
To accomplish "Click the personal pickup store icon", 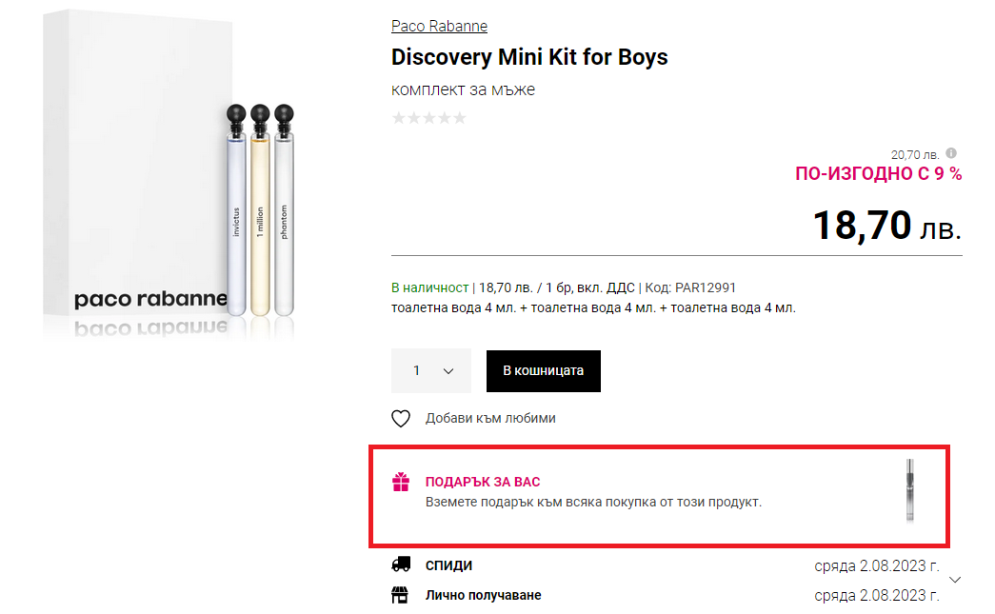I will click(401, 596).
